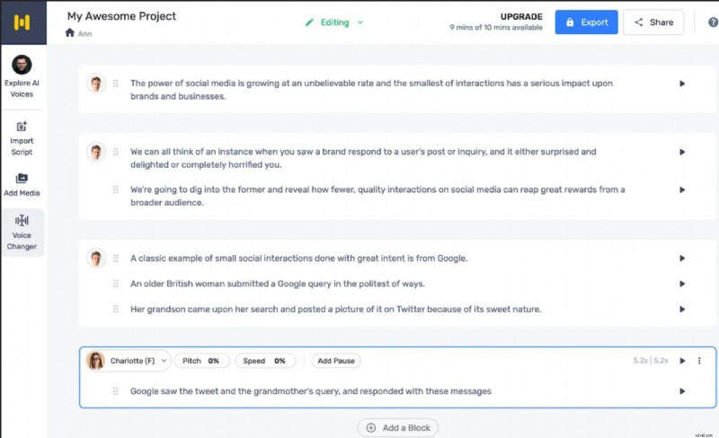Click the text starting "Google saw the tweet"
The width and height of the screenshot is (719, 438).
click(310, 391)
